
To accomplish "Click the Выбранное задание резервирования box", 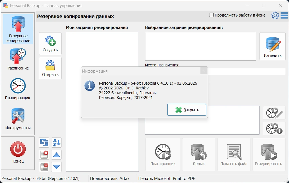I will click(x=200, y=46).
